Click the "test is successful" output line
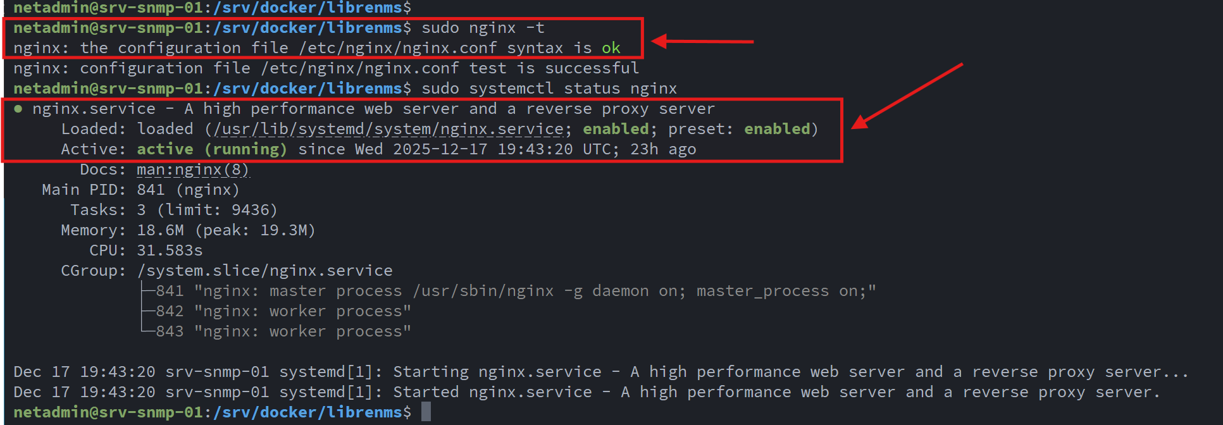This screenshot has width=1223, height=425. pos(326,68)
